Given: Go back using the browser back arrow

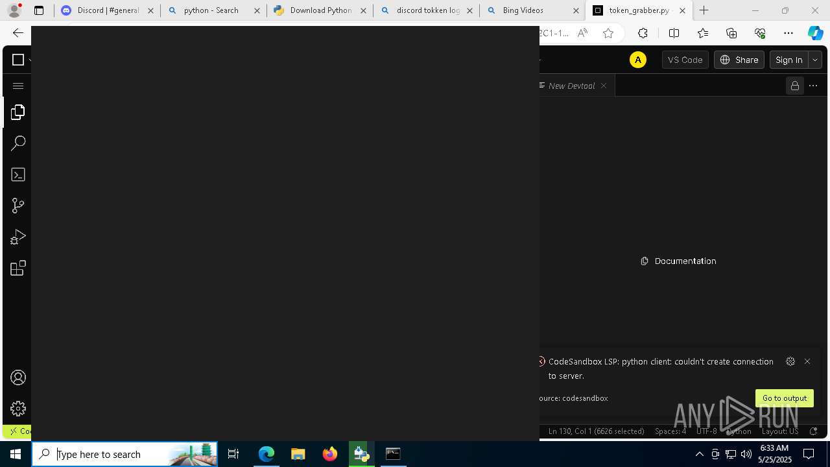Looking at the screenshot, I should pos(18,33).
